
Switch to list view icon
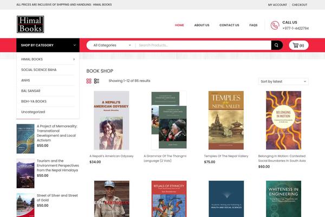(96, 81)
